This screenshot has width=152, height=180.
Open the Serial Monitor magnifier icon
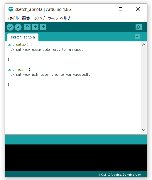tap(139, 27)
